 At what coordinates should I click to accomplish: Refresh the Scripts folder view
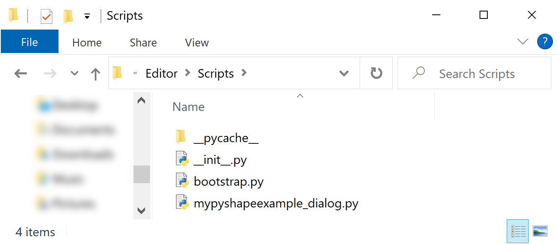pyautogui.click(x=376, y=74)
